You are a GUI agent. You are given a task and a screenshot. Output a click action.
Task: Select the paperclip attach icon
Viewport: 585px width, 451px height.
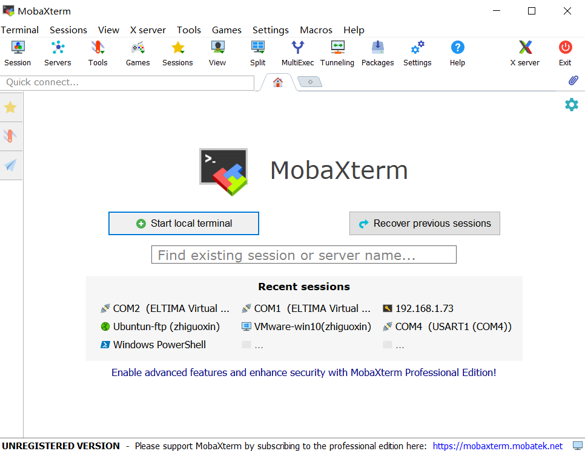[x=573, y=80]
